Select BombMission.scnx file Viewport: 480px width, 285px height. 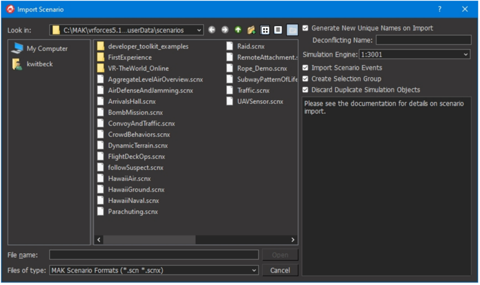[x=130, y=113]
